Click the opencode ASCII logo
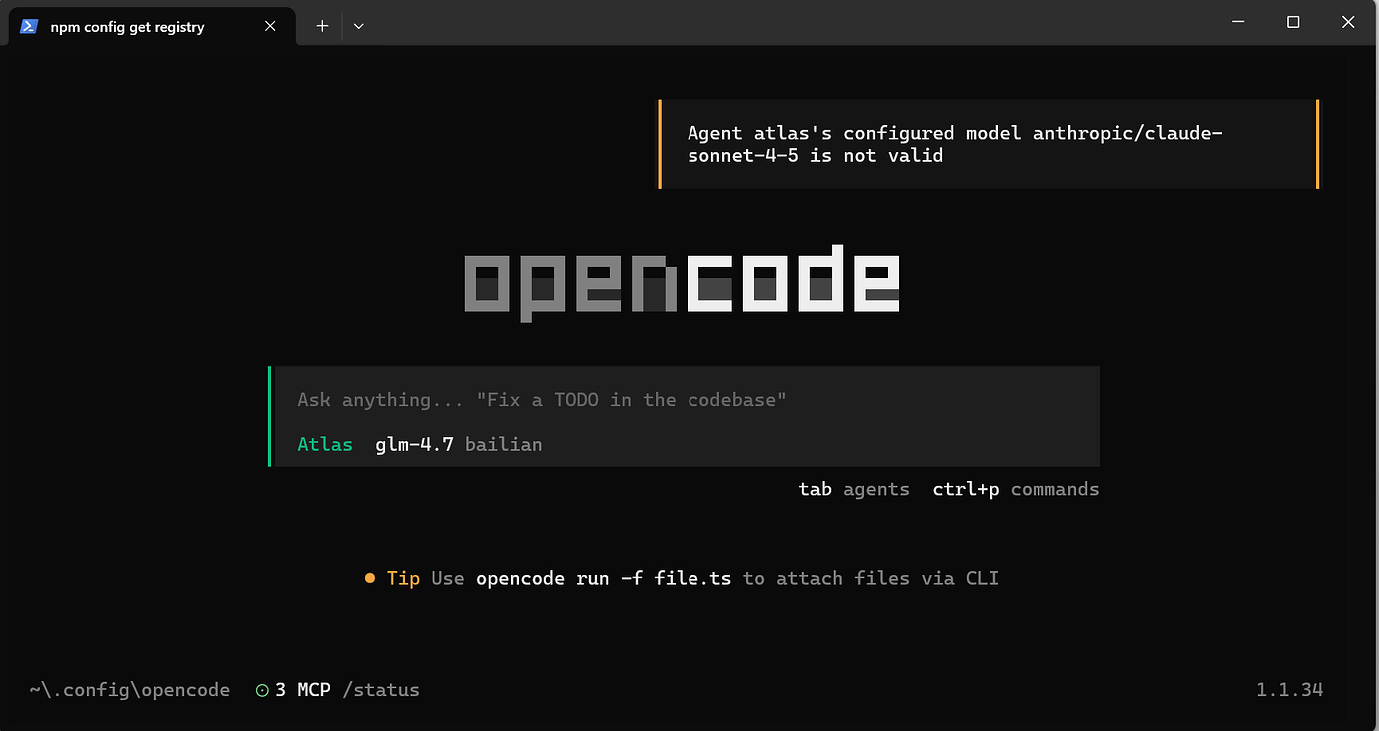 683,282
